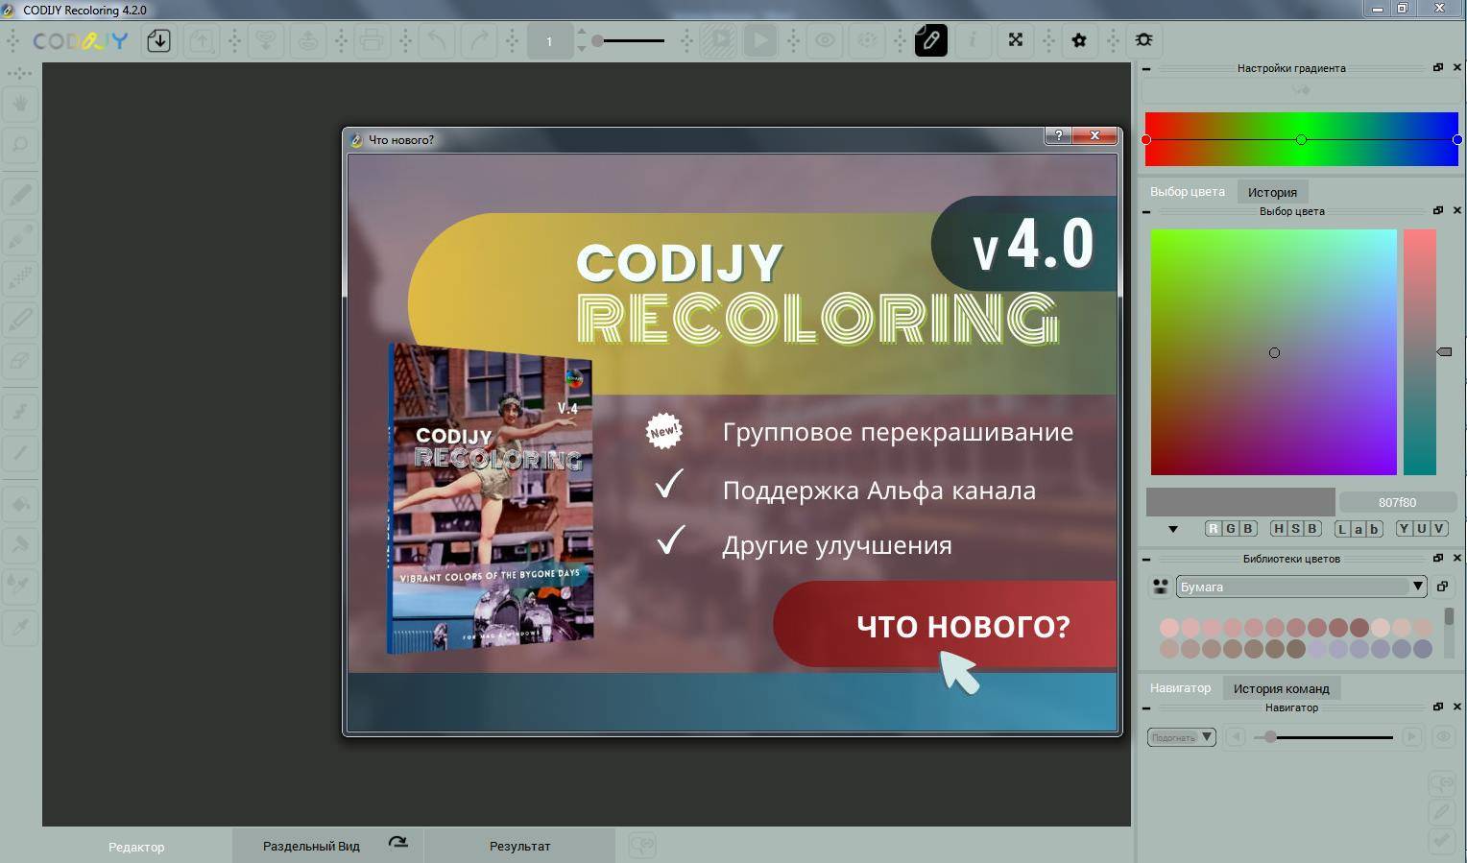Close the Что нового? dialog
Image resolution: width=1467 pixels, height=863 pixels.
(1094, 135)
